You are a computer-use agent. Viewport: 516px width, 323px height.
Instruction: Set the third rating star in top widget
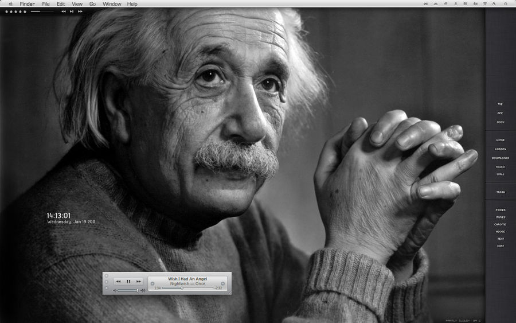point(16,11)
